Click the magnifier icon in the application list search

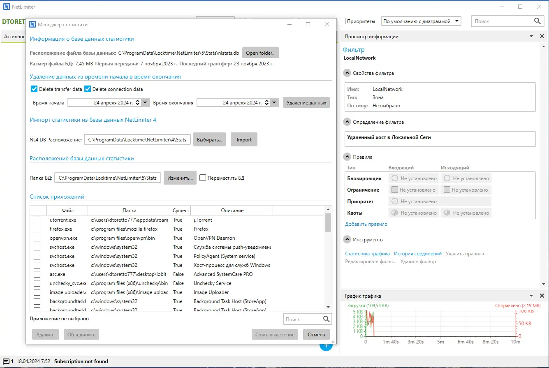327,319
